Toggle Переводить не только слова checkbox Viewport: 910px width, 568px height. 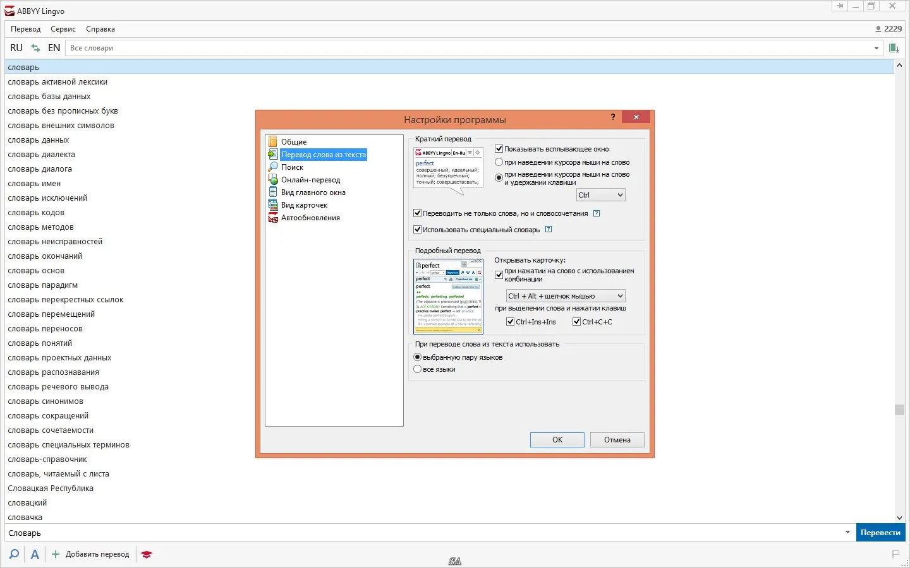point(417,213)
